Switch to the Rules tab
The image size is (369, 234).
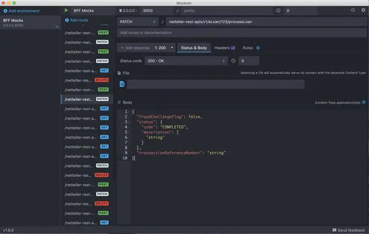[247, 48]
